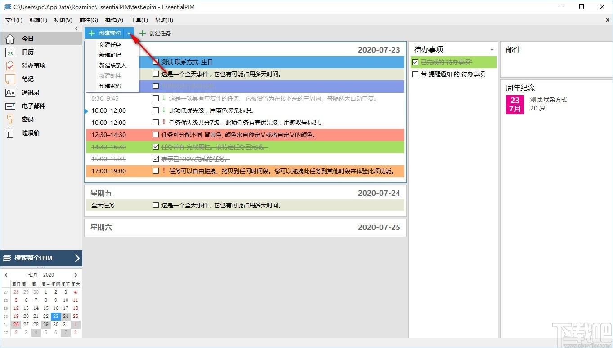The height and width of the screenshot is (348, 613).
Task: Select day 23 in the mini calendar
Action: (x=56, y=316)
